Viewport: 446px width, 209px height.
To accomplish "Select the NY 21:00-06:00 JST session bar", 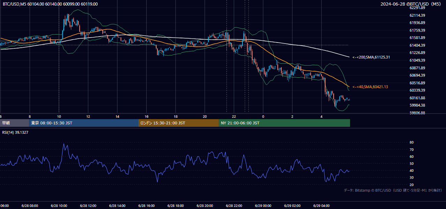I will pos(284,123).
